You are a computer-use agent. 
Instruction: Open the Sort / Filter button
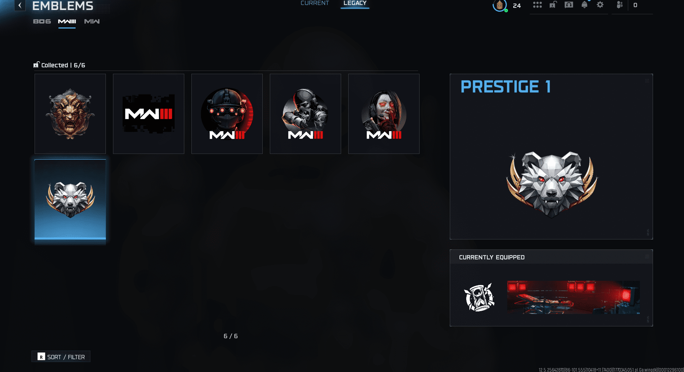61,357
